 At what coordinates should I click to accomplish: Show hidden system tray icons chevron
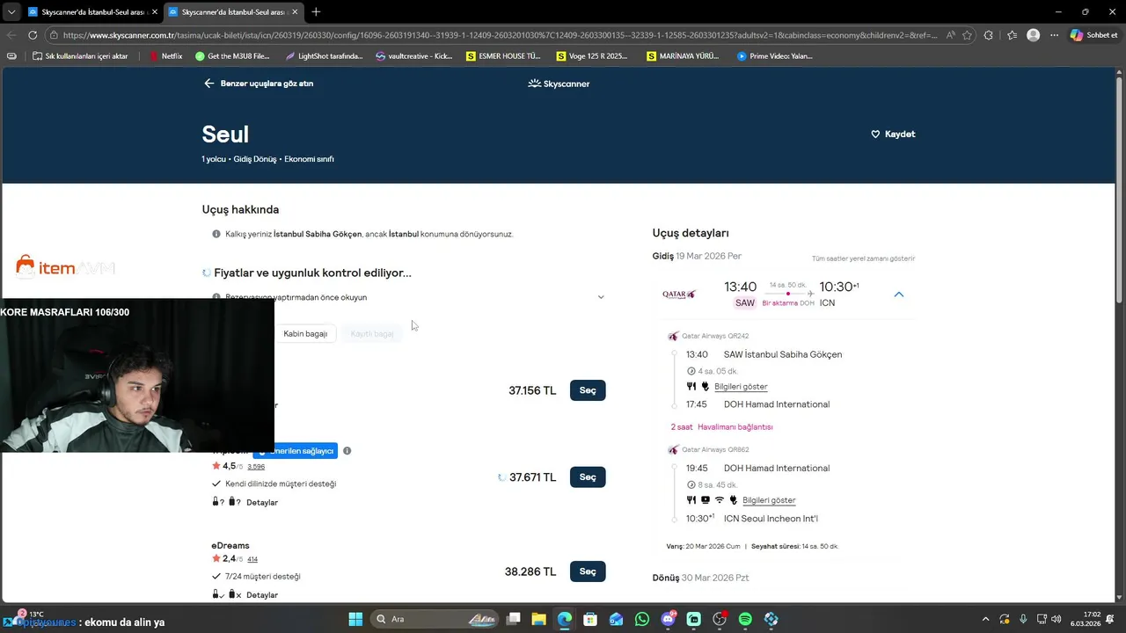tap(985, 619)
